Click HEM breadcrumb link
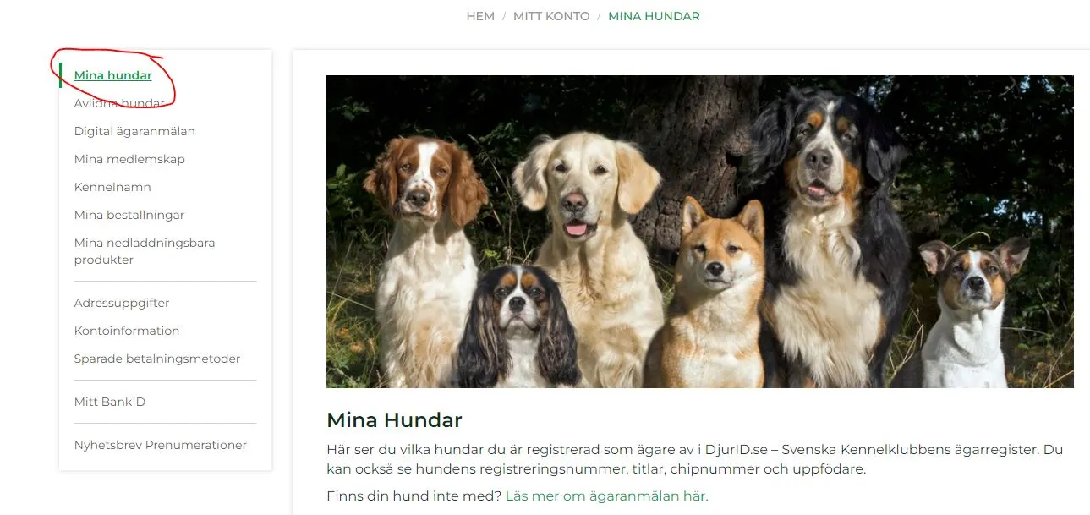The image size is (1090, 515). [x=480, y=16]
